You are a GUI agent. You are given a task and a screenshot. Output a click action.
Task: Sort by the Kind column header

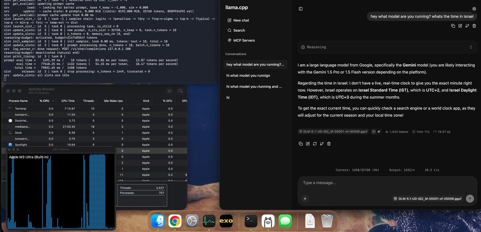(x=146, y=101)
